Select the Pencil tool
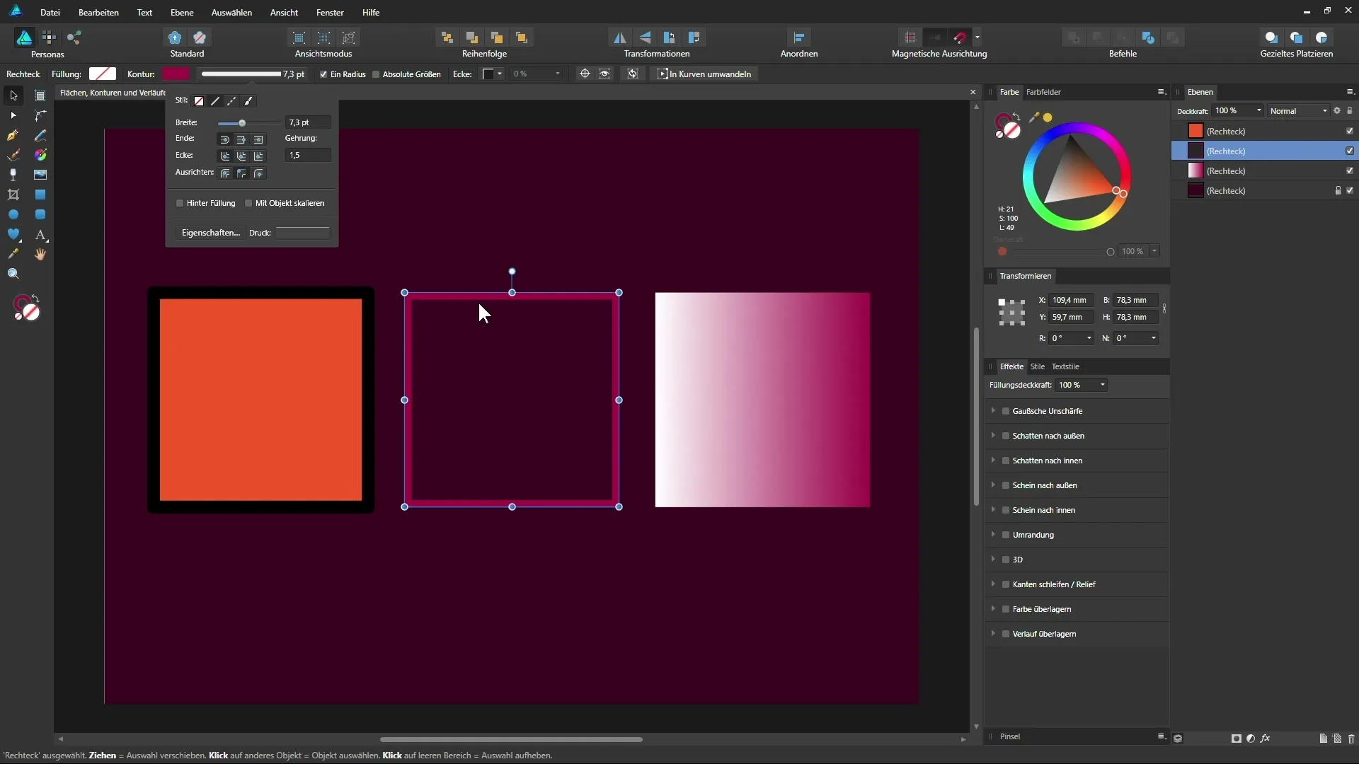The height and width of the screenshot is (764, 1359). [40, 135]
